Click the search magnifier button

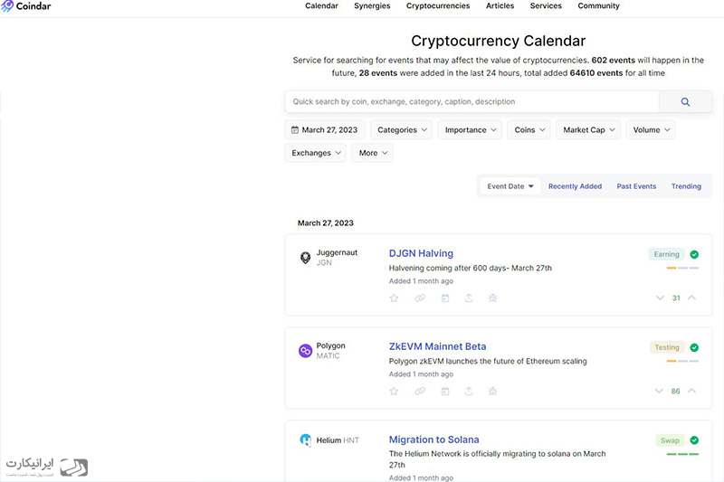tap(685, 102)
